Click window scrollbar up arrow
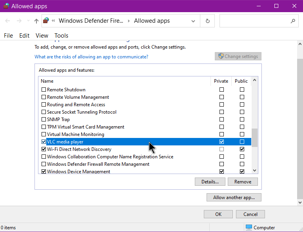 click(300, 44)
